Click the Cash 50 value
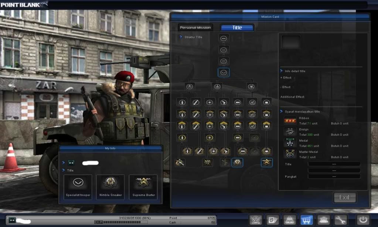This screenshot has height=227, width=378. (x=213, y=223)
